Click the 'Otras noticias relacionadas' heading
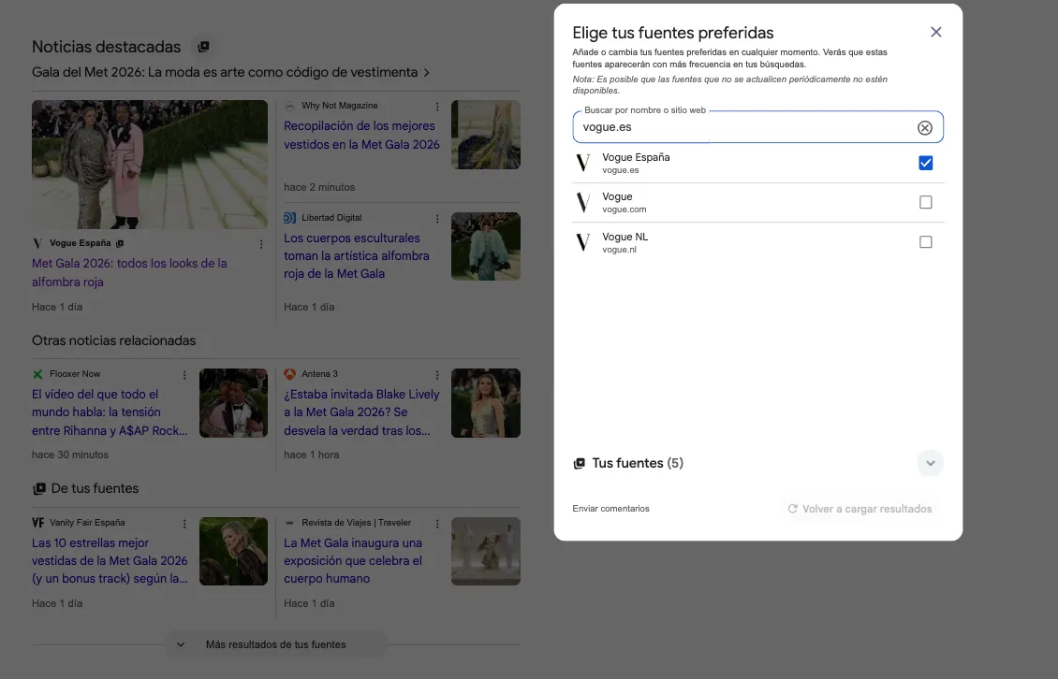The width and height of the screenshot is (1058, 679). click(113, 340)
